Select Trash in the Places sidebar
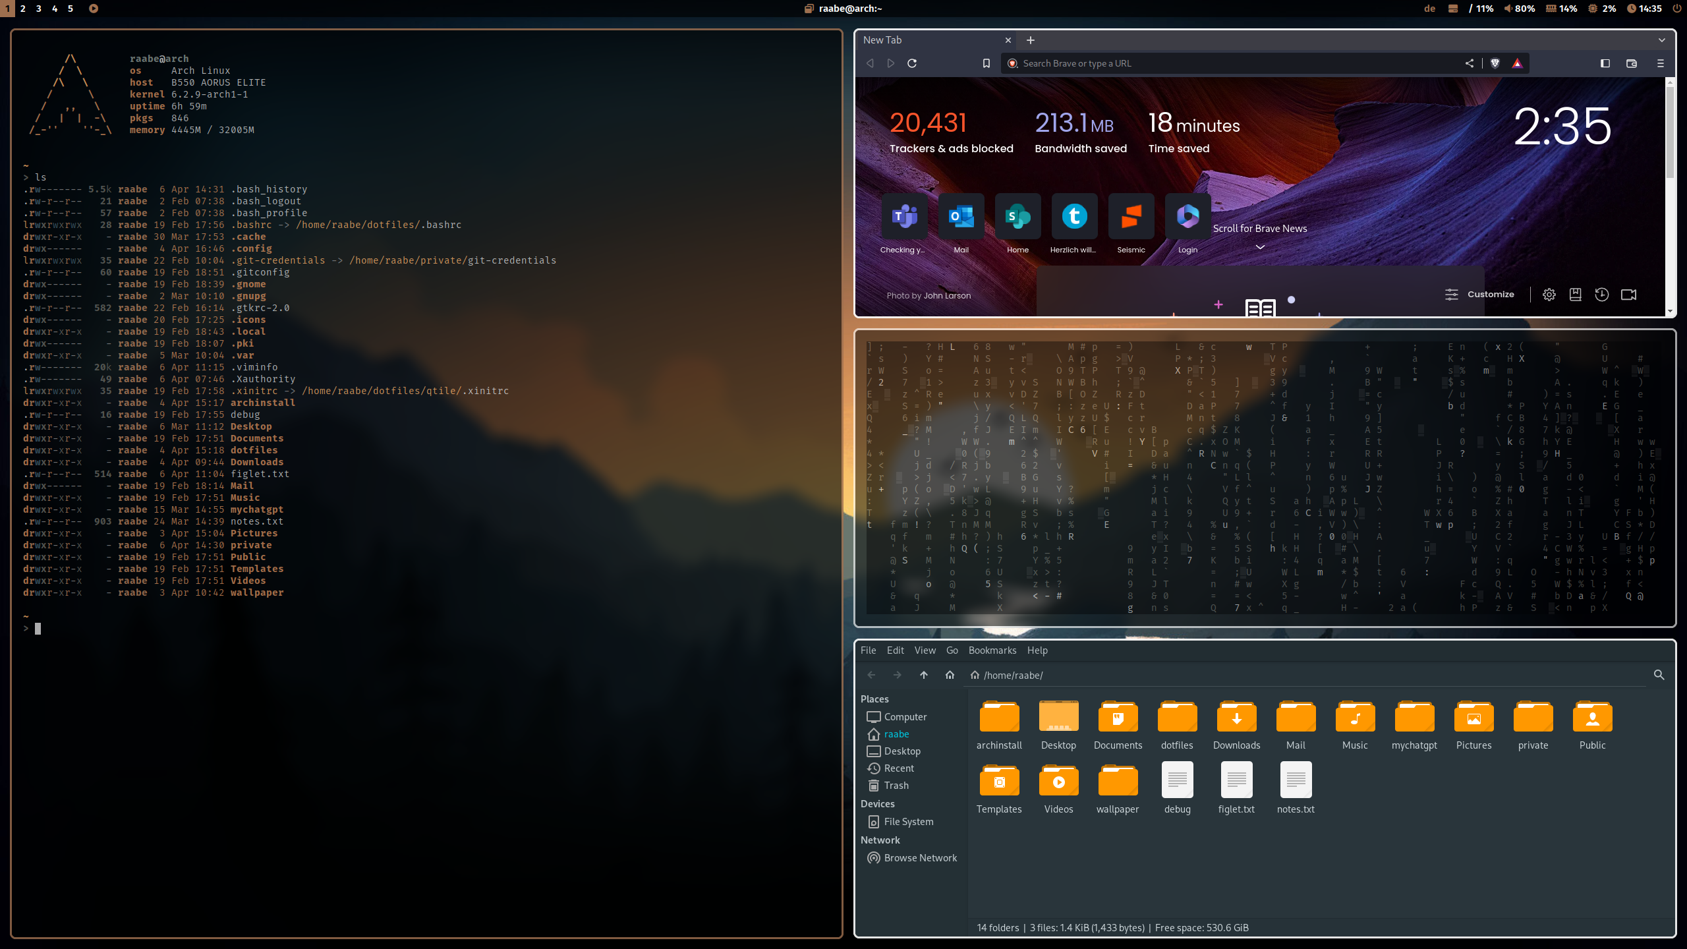1687x949 pixels. tap(896, 786)
